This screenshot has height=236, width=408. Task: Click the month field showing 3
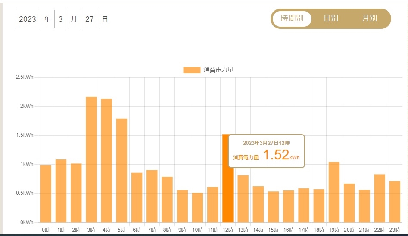coord(61,19)
